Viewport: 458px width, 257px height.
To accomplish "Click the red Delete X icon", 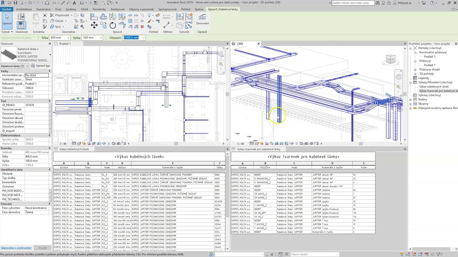I will [x=142, y=26].
